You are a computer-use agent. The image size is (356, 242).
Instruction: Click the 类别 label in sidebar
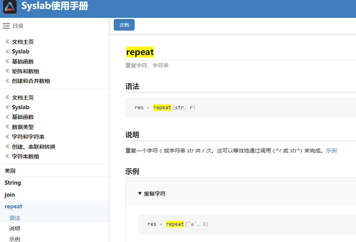(10, 171)
